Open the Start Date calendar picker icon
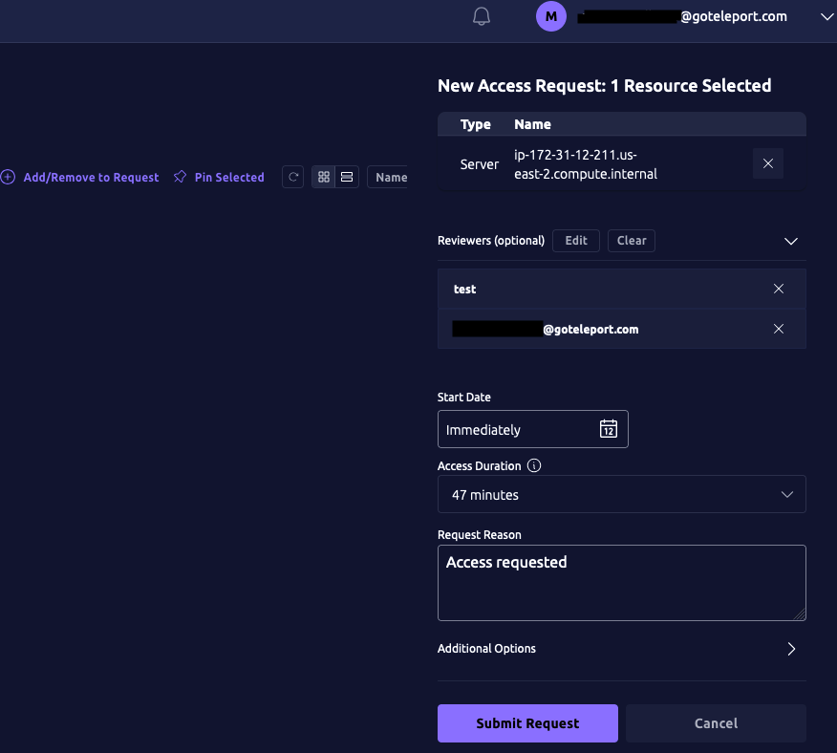837x753 pixels. click(x=609, y=429)
